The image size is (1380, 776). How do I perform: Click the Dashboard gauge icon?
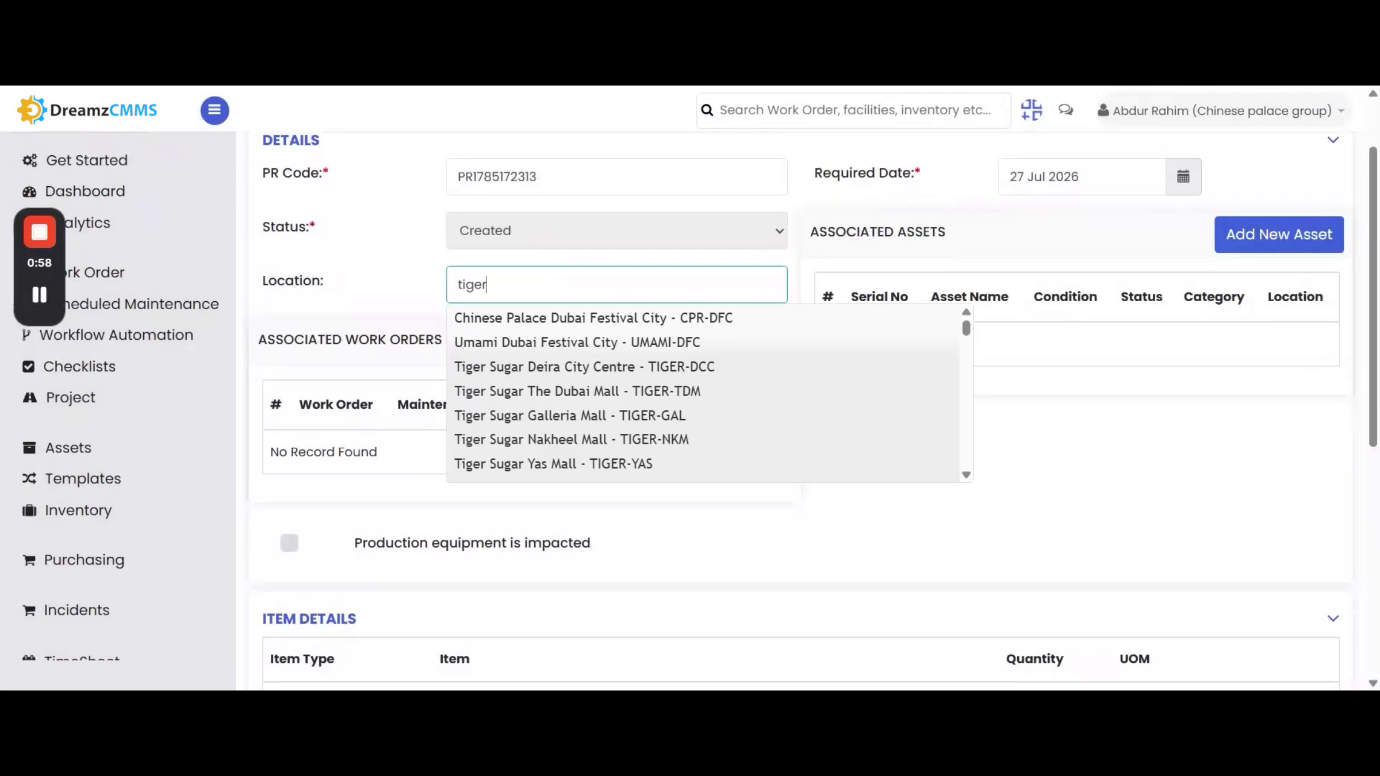point(29,191)
